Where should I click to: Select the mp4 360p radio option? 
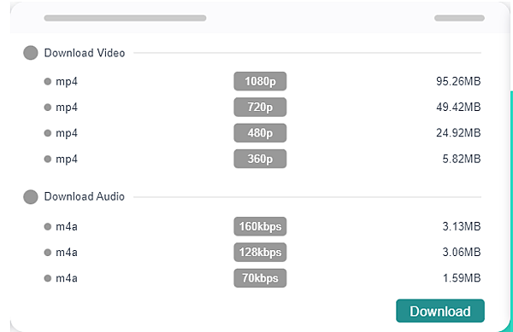click(48, 159)
